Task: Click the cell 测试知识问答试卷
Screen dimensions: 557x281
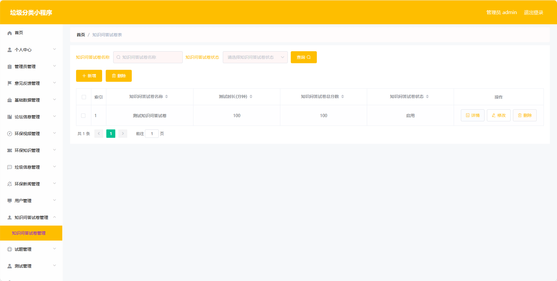Action: pos(150,116)
